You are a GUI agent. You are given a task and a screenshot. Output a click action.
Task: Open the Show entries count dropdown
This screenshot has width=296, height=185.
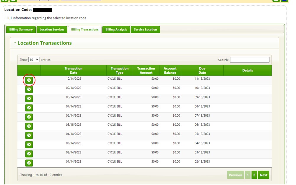click(34, 60)
